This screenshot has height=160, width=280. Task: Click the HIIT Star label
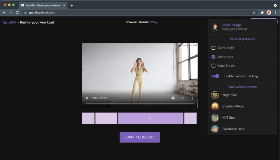(229, 118)
